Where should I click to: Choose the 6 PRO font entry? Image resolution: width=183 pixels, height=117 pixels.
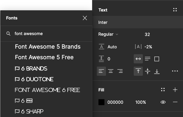tap(24, 101)
